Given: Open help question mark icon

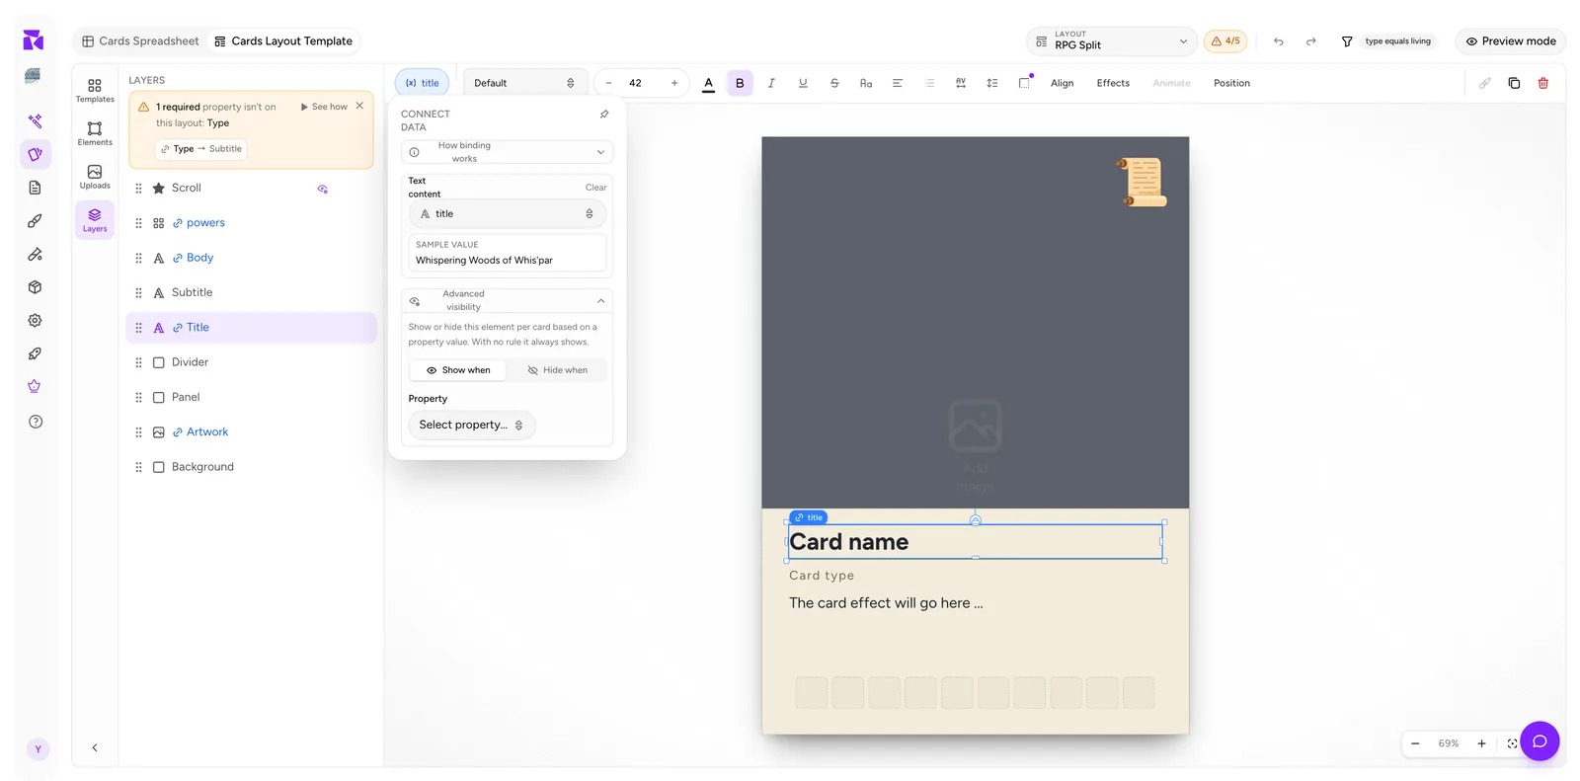Looking at the screenshot, I should [36, 422].
